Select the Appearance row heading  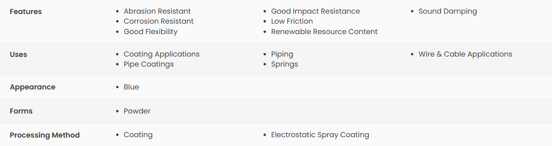(33, 87)
